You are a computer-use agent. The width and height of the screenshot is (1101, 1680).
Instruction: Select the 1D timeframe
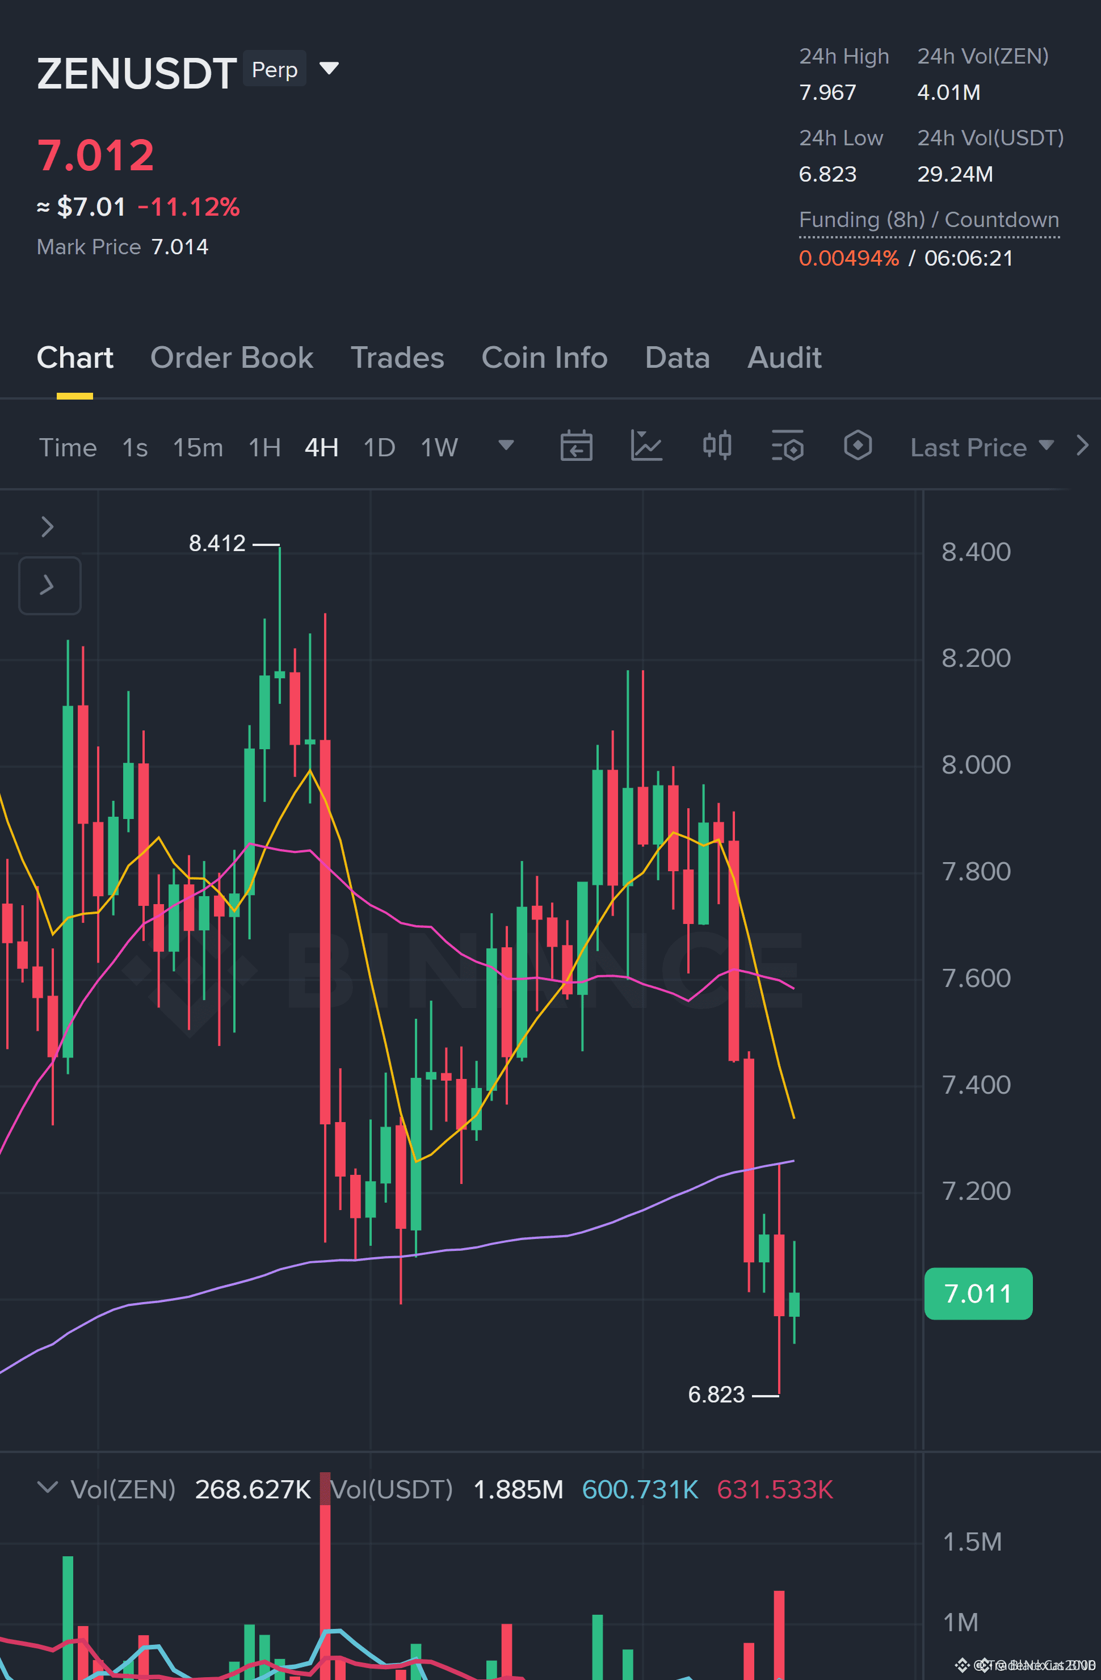coord(379,448)
